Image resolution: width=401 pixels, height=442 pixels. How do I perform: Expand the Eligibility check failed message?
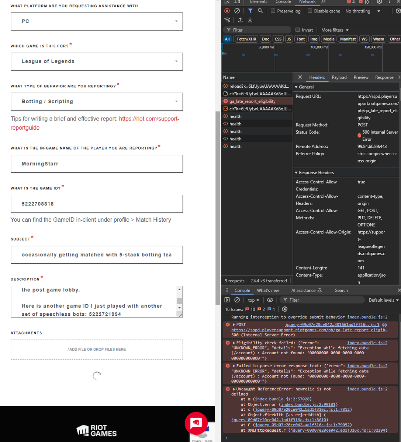[234, 343]
